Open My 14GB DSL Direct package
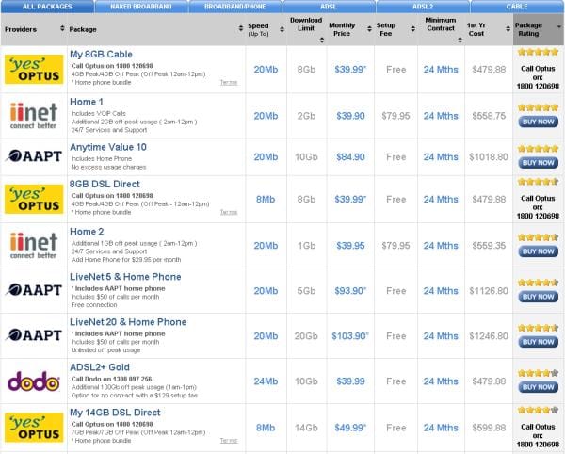This screenshot has width=565, height=454. click(115, 413)
